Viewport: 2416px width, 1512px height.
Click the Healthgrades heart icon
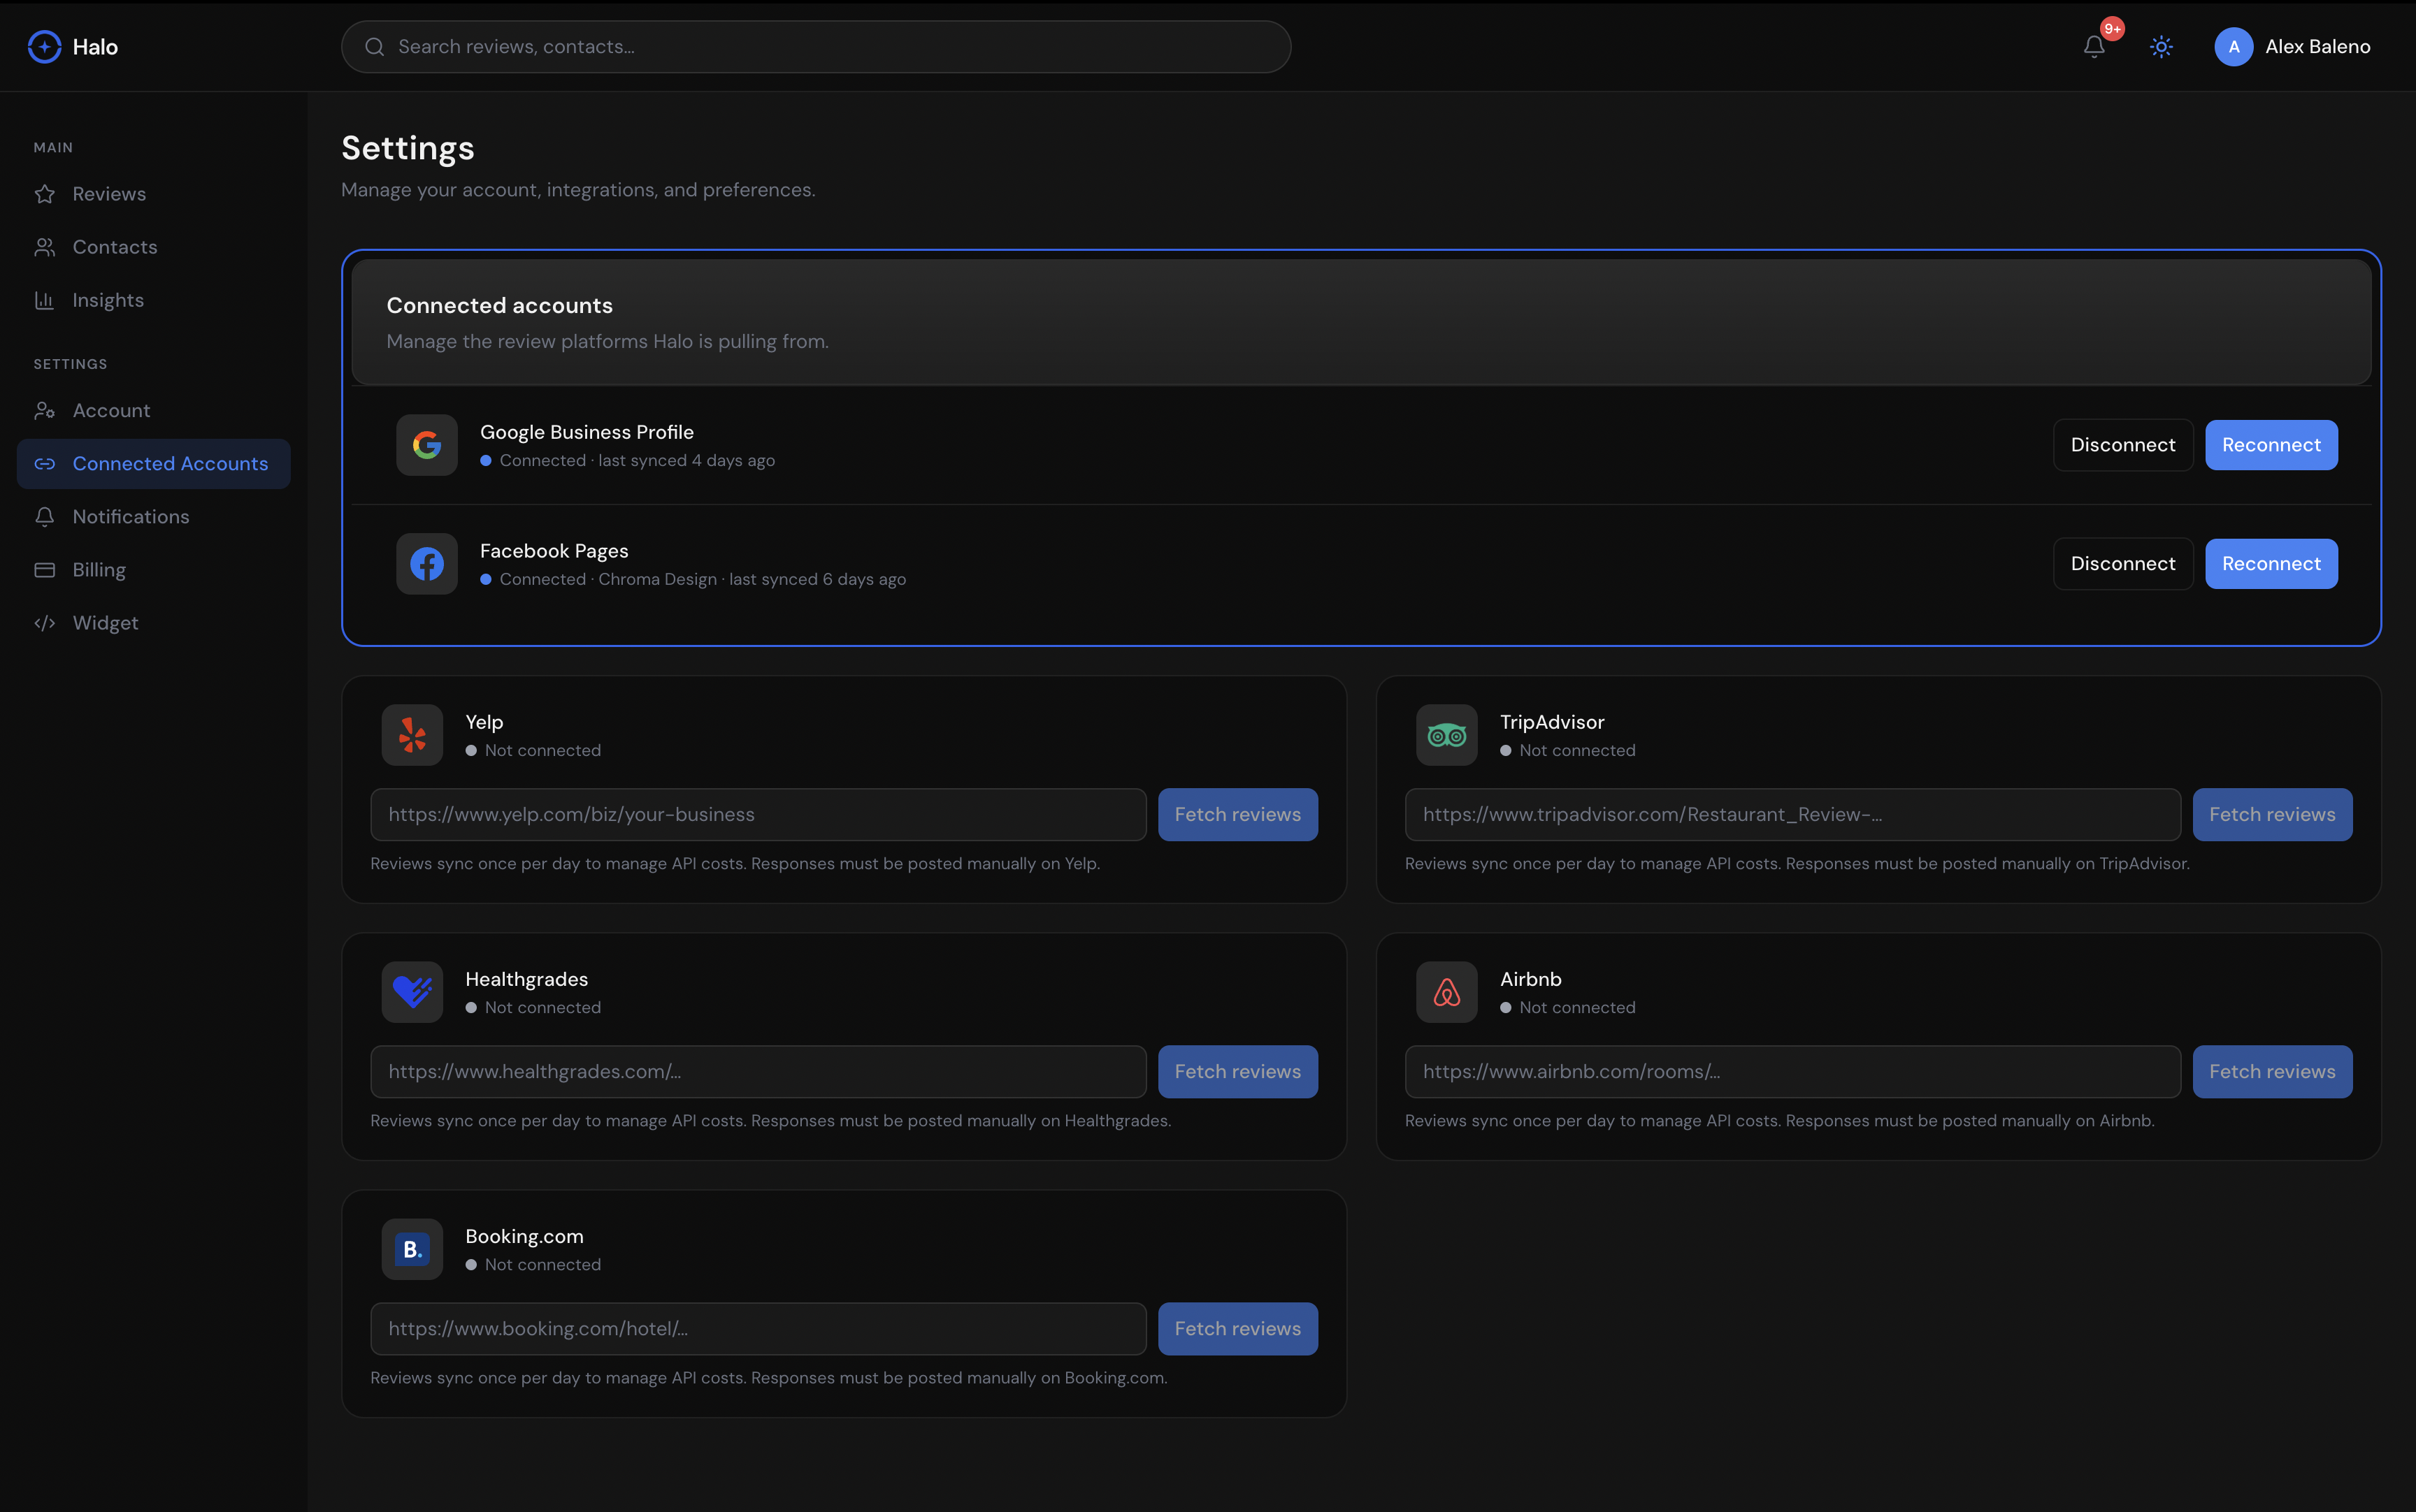tap(411, 991)
